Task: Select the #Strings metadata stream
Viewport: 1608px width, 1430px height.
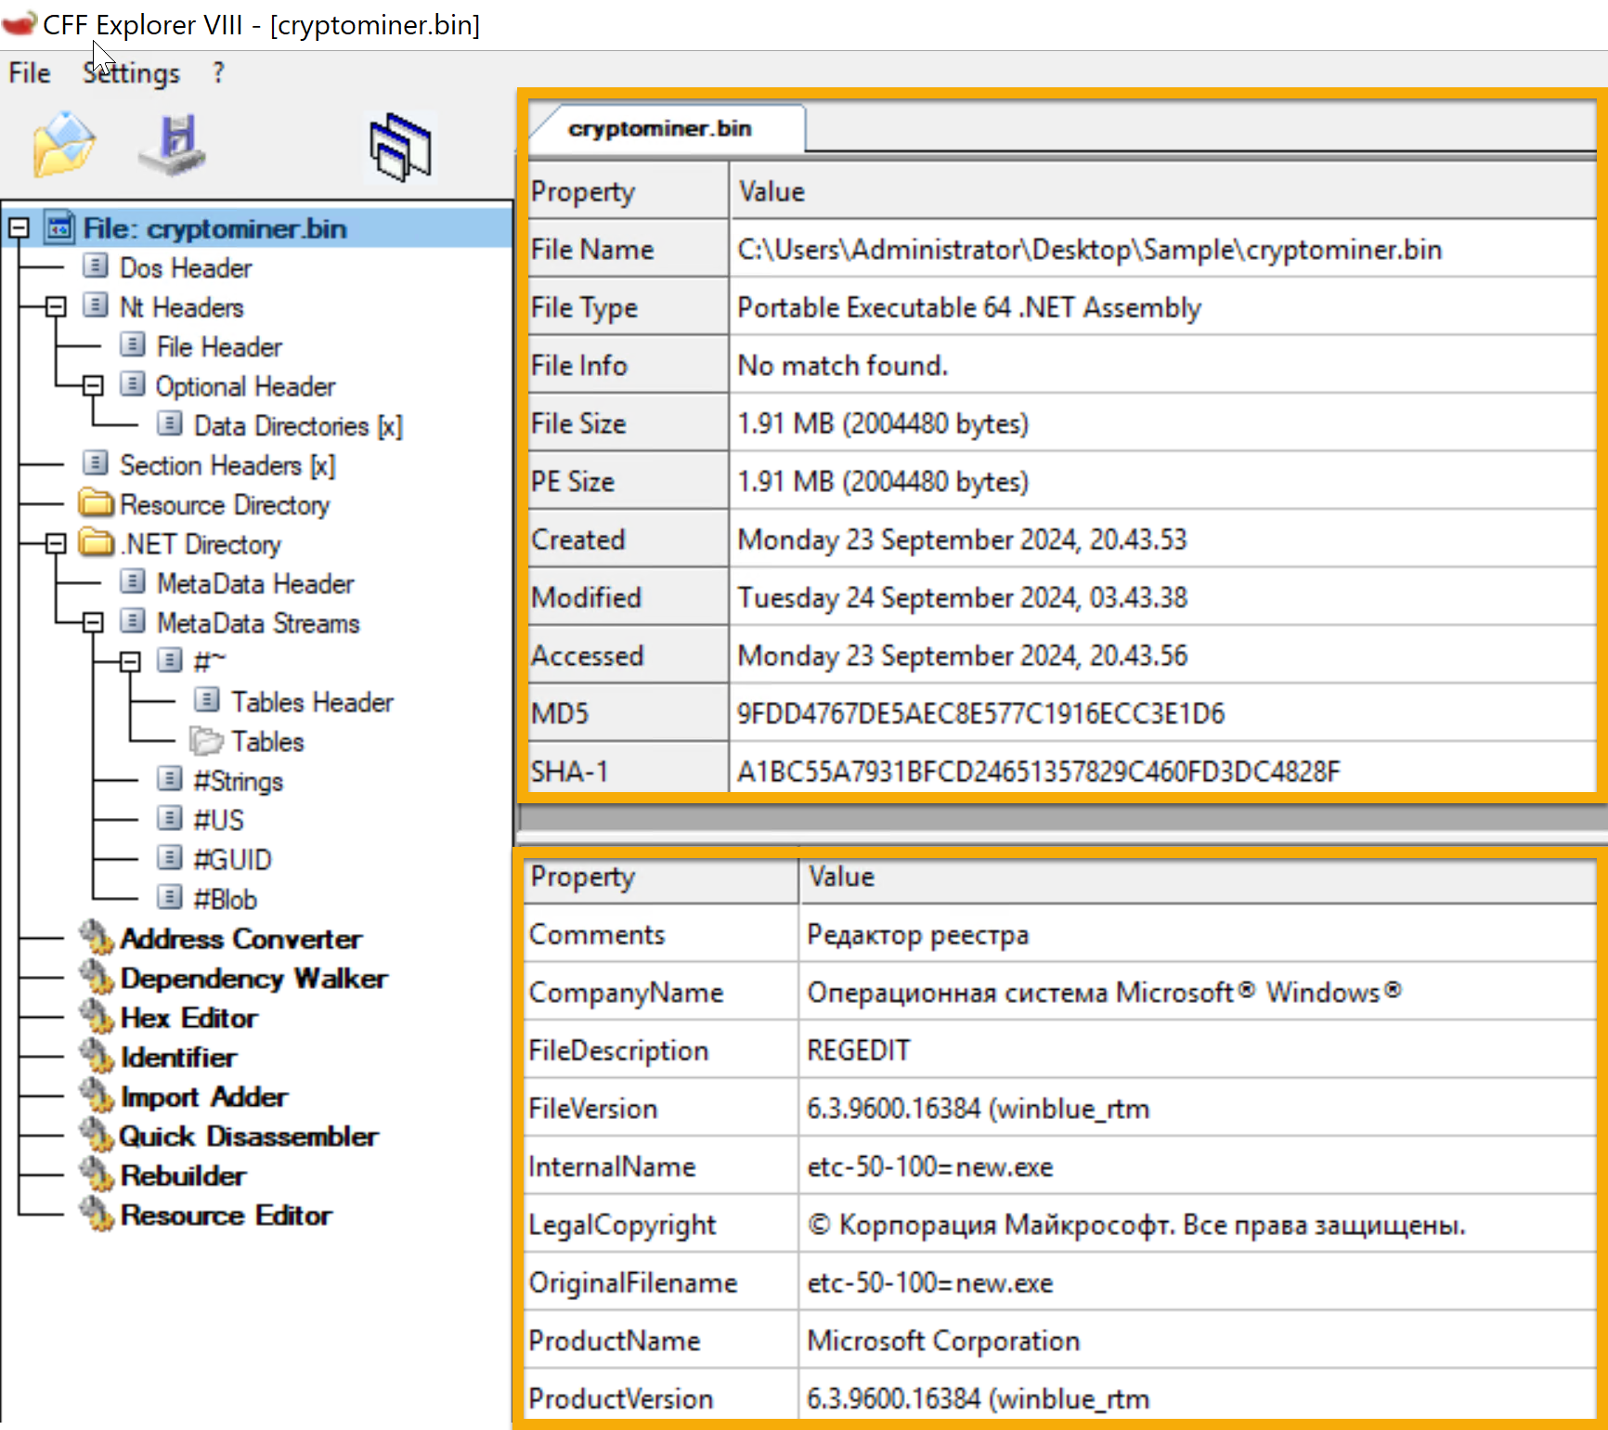Action: click(238, 780)
